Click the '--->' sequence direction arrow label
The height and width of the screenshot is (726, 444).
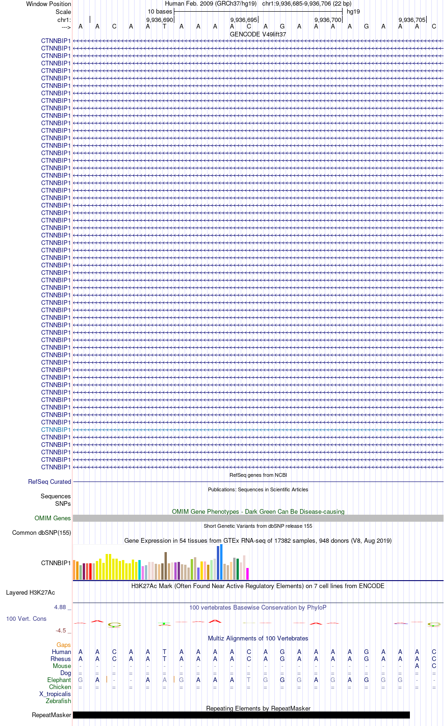pos(66,27)
